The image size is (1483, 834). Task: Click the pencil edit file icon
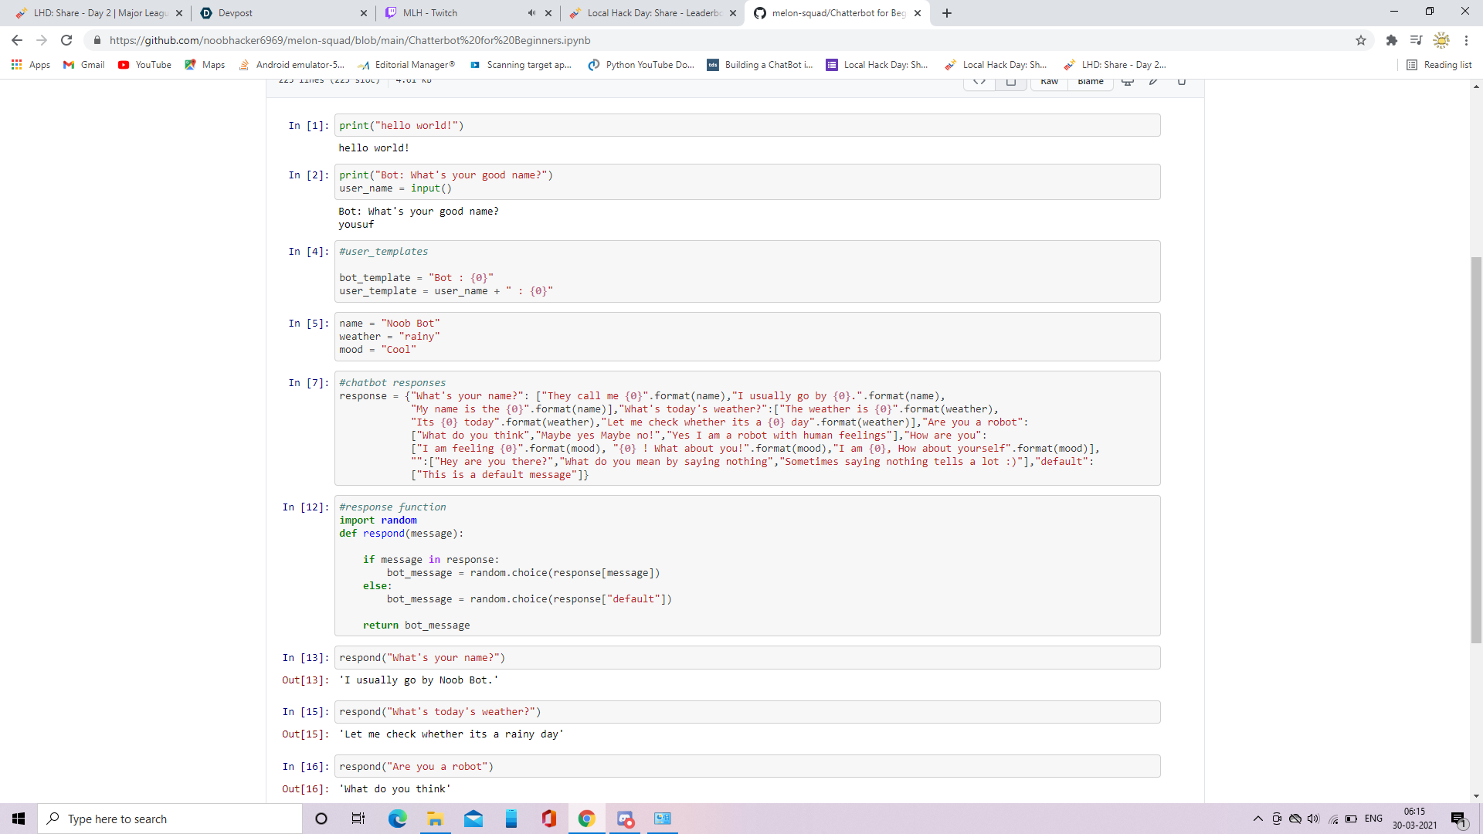click(x=1153, y=82)
